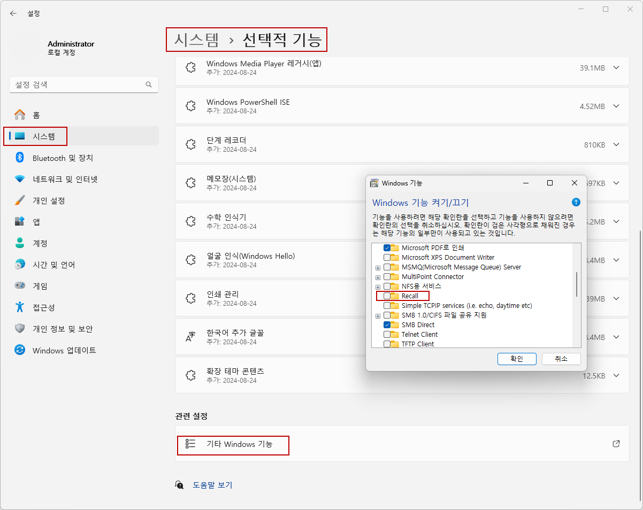Expand the NFS용 서비스 tree node
643x510 pixels.
378,287
